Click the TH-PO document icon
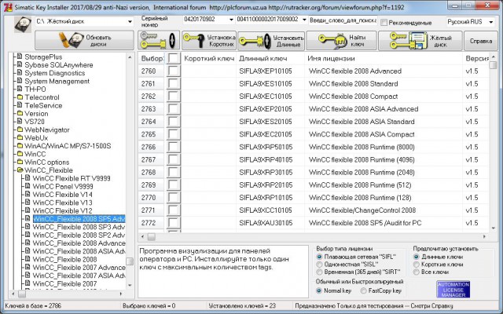Screen dimensions: 503x314 pos(20,89)
